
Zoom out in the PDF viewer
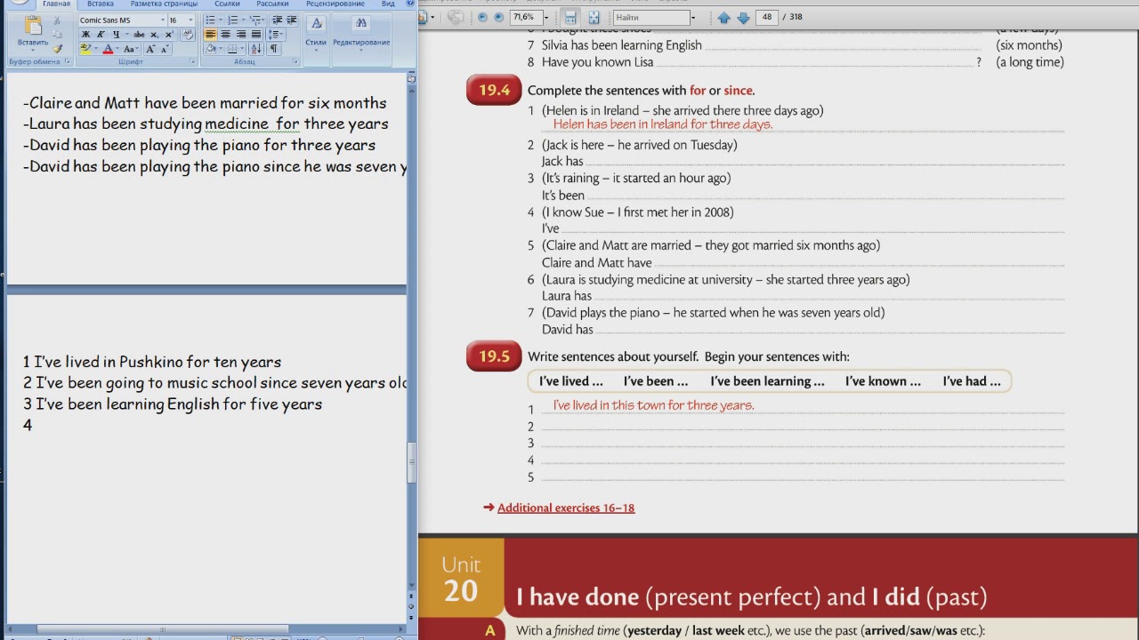click(x=482, y=17)
